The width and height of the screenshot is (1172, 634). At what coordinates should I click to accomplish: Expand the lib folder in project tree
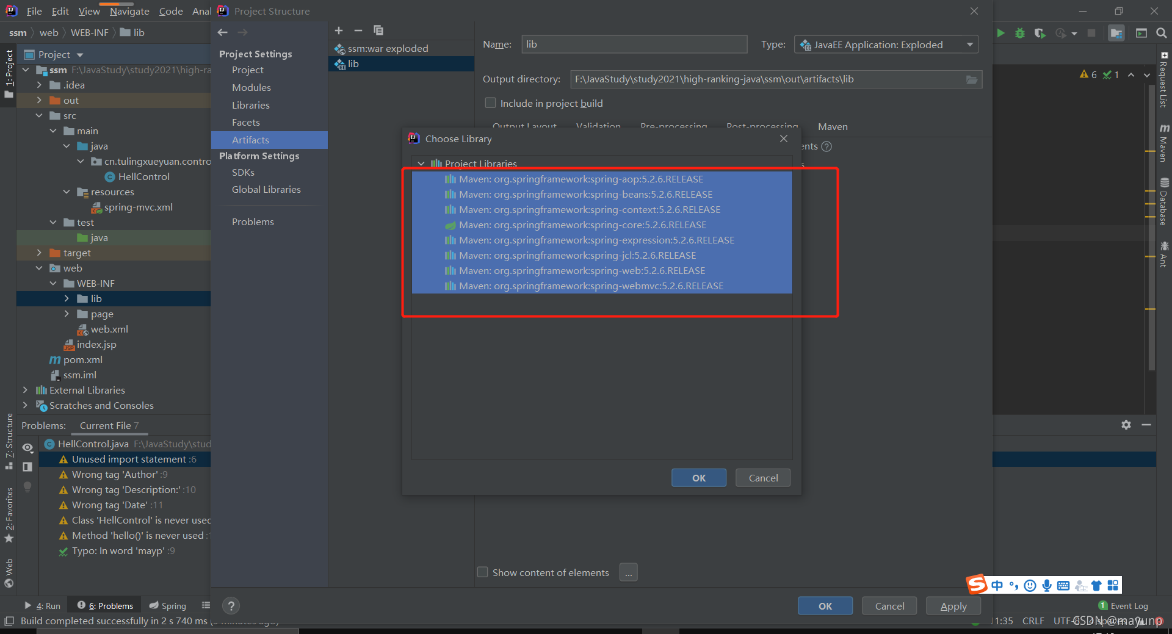pyautogui.click(x=67, y=298)
